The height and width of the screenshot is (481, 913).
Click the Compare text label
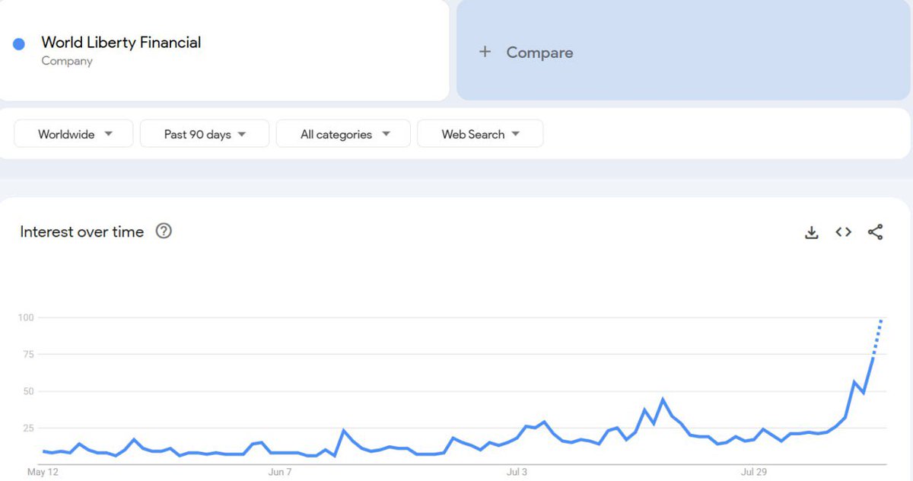coord(539,53)
